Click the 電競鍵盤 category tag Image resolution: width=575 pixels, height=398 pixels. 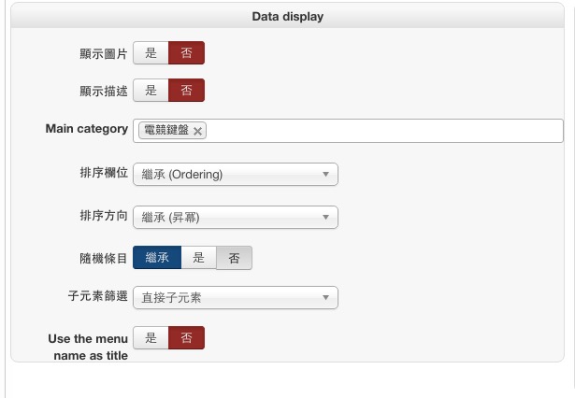tap(165, 131)
